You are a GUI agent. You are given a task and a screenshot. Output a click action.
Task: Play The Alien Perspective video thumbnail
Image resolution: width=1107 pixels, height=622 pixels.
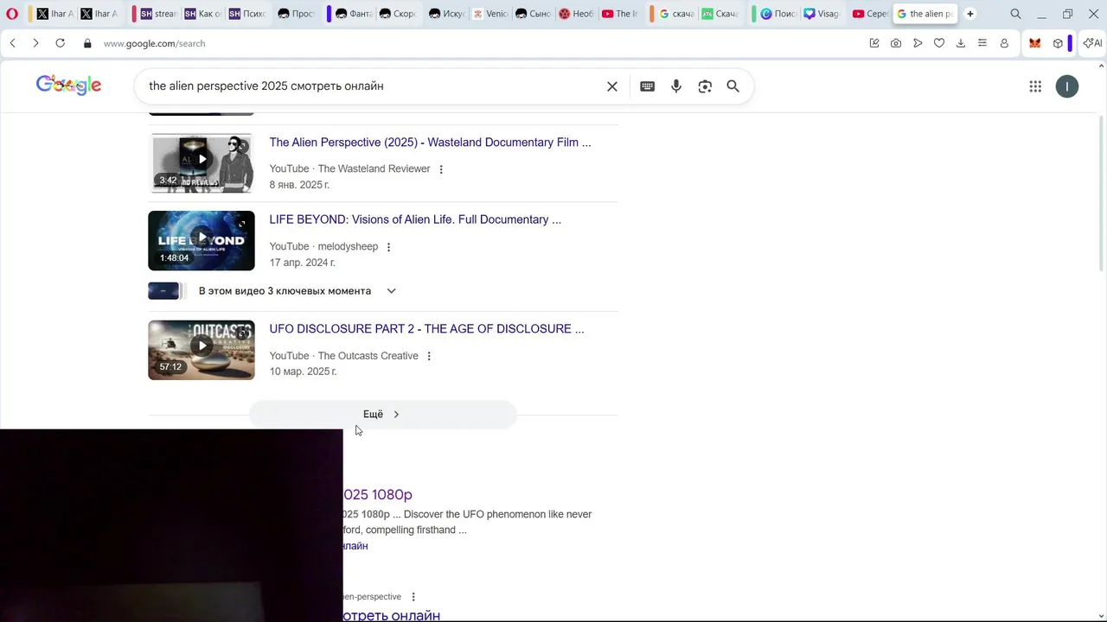(202, 162)
